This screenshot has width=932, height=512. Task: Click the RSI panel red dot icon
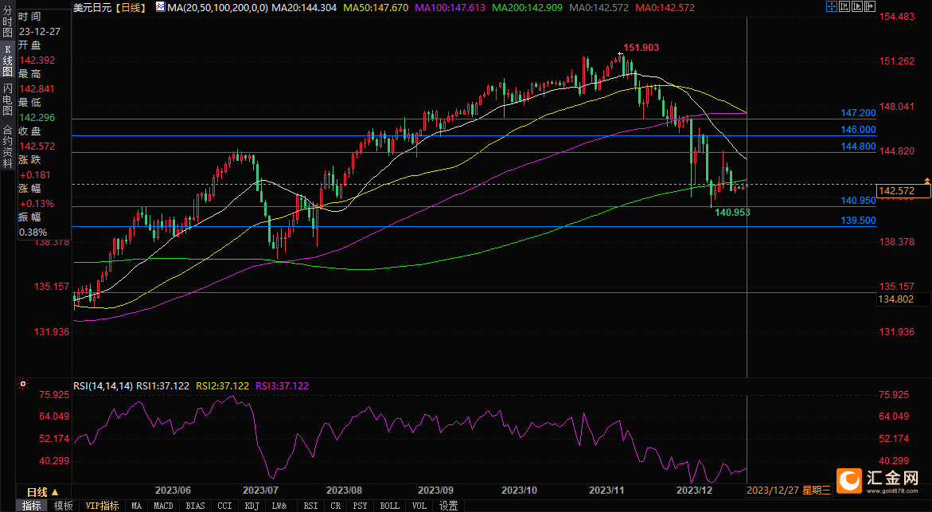[x=22, y=384]
